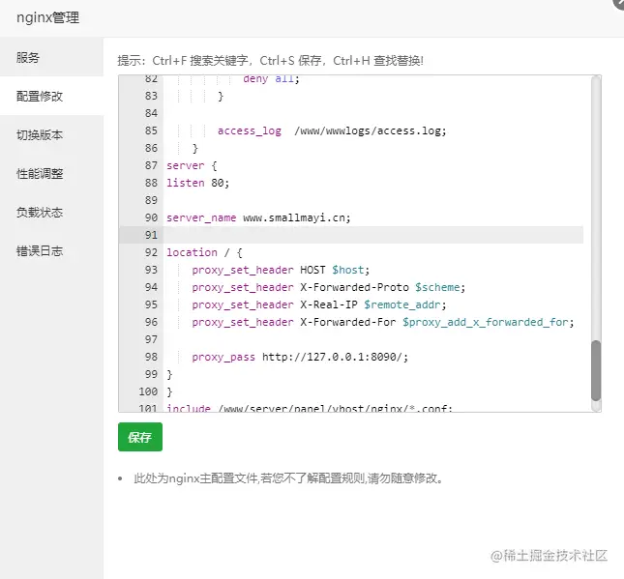
Task: Click the closing brace on line 100
Action: coord(169,391)
